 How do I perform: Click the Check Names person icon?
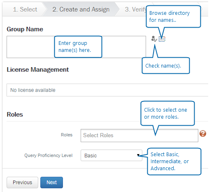click(154, 39)
